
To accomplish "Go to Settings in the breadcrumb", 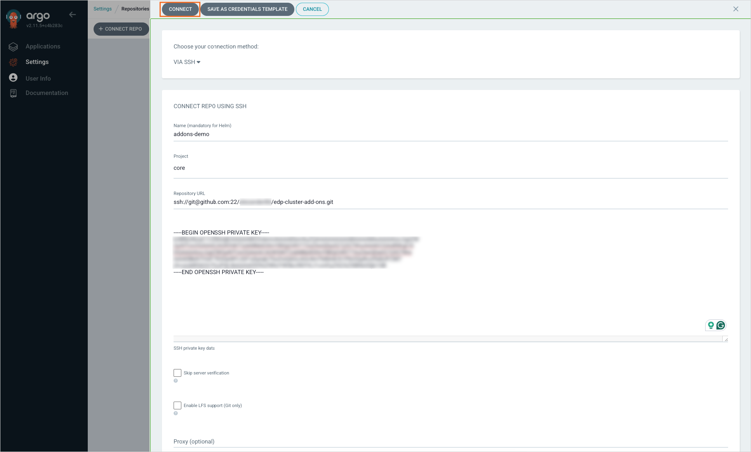I will coord(102,9).
